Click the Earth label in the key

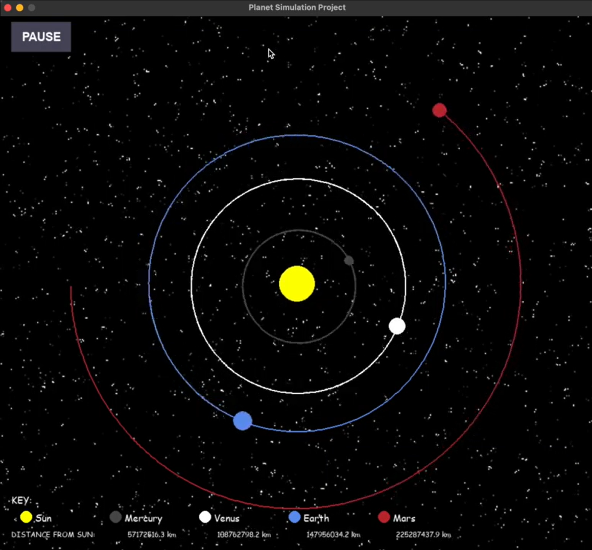316,518
